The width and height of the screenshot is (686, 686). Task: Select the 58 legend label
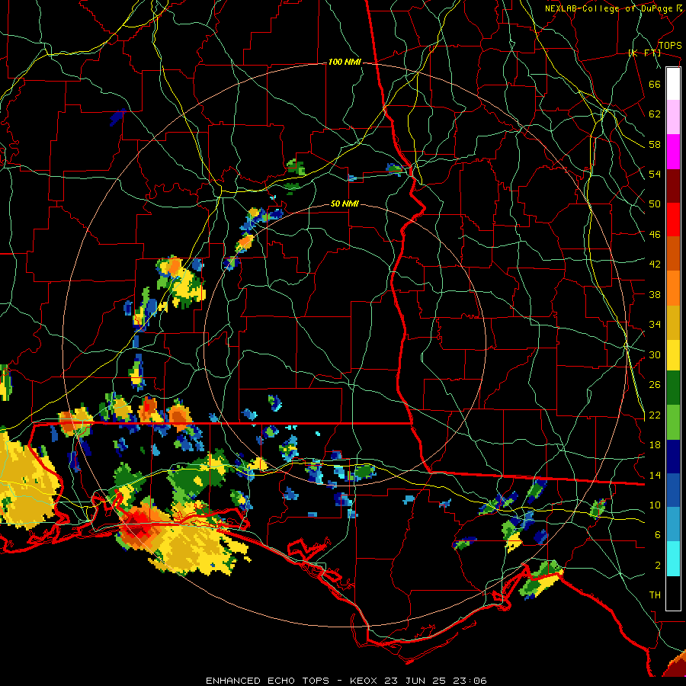(x=655, y=144)
